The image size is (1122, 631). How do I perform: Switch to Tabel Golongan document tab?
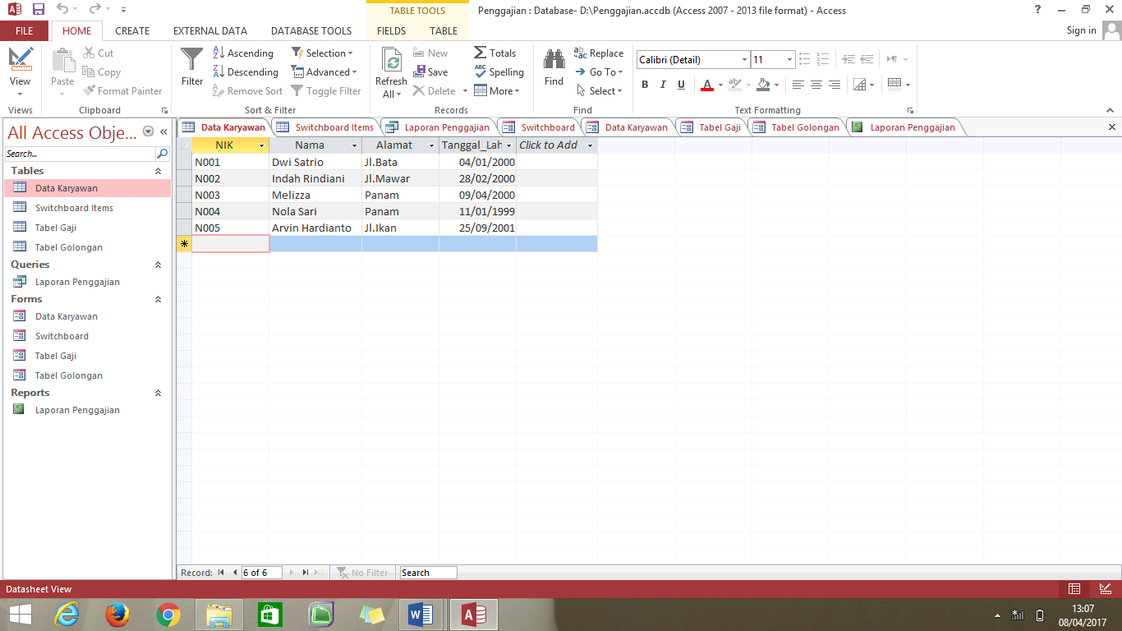797,127
